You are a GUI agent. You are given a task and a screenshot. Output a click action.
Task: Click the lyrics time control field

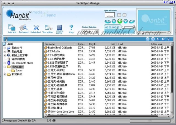pyautogui.click(x=110, y=15)
